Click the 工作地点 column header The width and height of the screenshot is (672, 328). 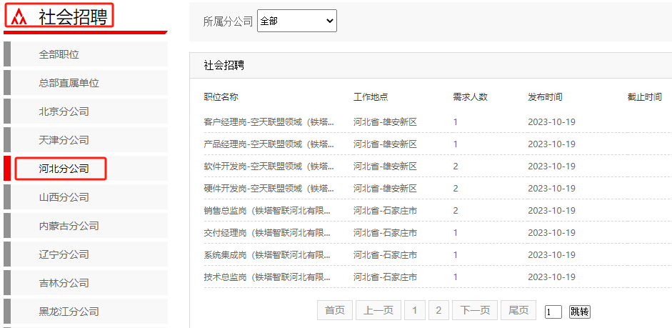click(x=371, y=97)
